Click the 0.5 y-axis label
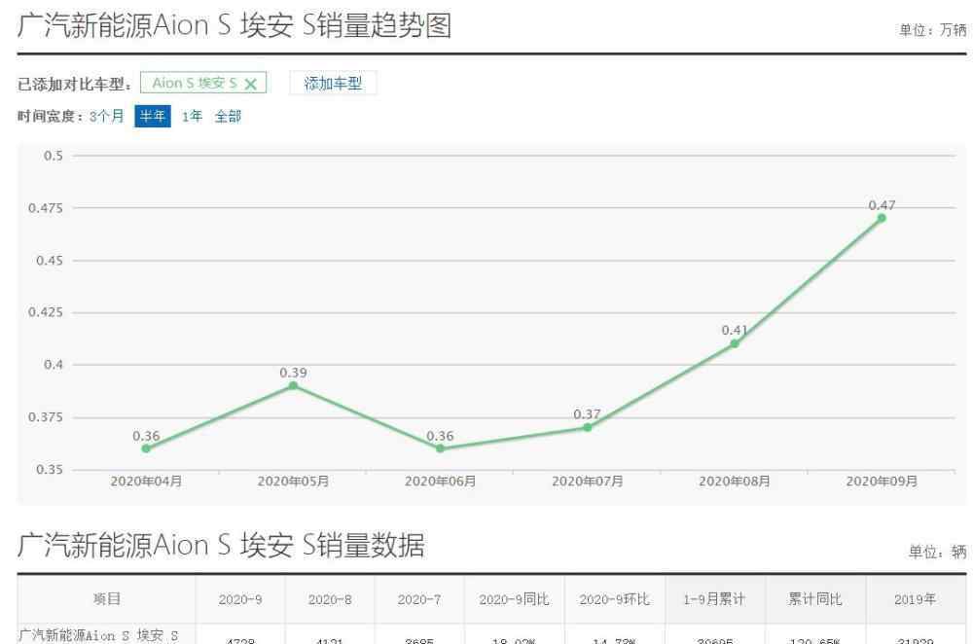 click(54, 156)
